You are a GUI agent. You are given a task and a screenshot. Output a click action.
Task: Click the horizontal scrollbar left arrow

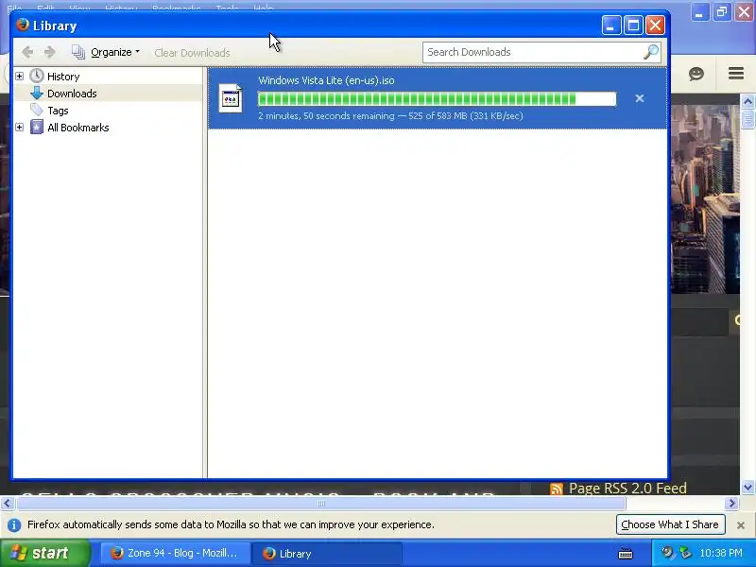coord(7,504)
